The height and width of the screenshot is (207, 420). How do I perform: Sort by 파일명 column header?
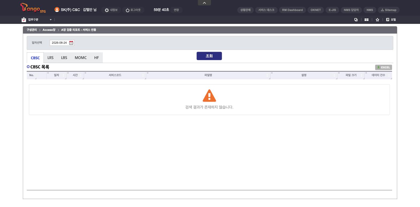[x=208, y=75]
